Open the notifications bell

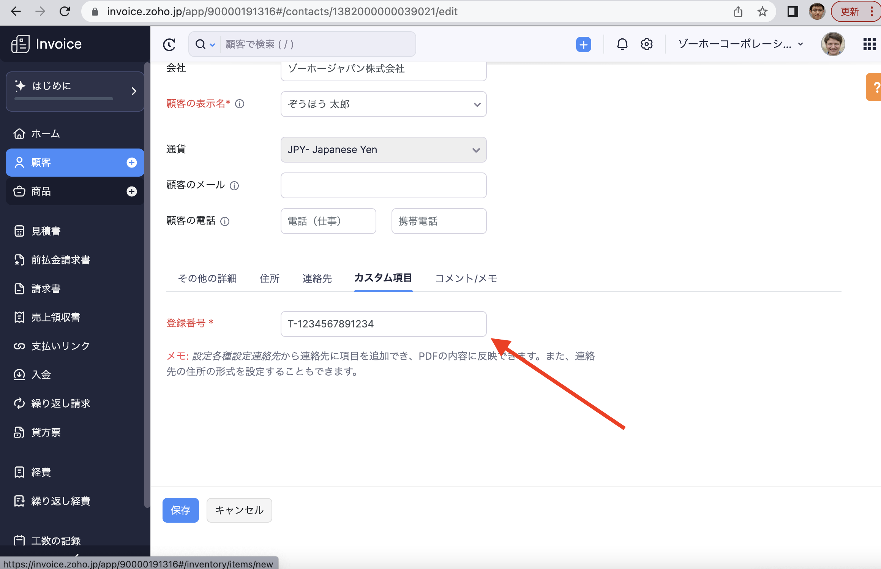tap(622, 44)
